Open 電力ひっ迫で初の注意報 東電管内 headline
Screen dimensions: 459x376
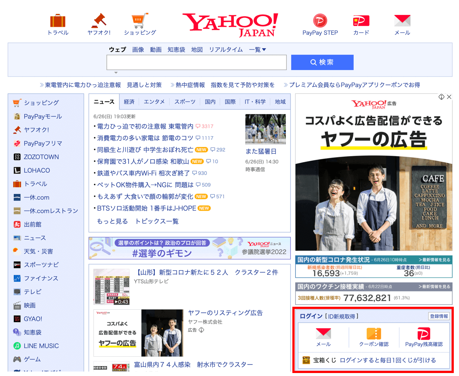(145, 126)
